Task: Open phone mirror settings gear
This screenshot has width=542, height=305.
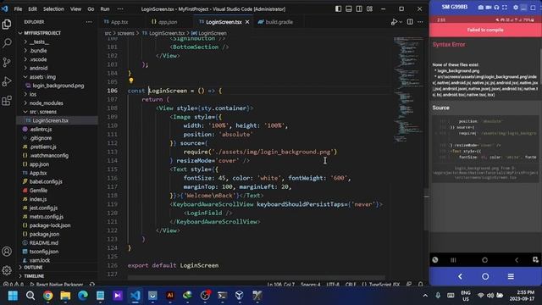Action: click(516, 8)
